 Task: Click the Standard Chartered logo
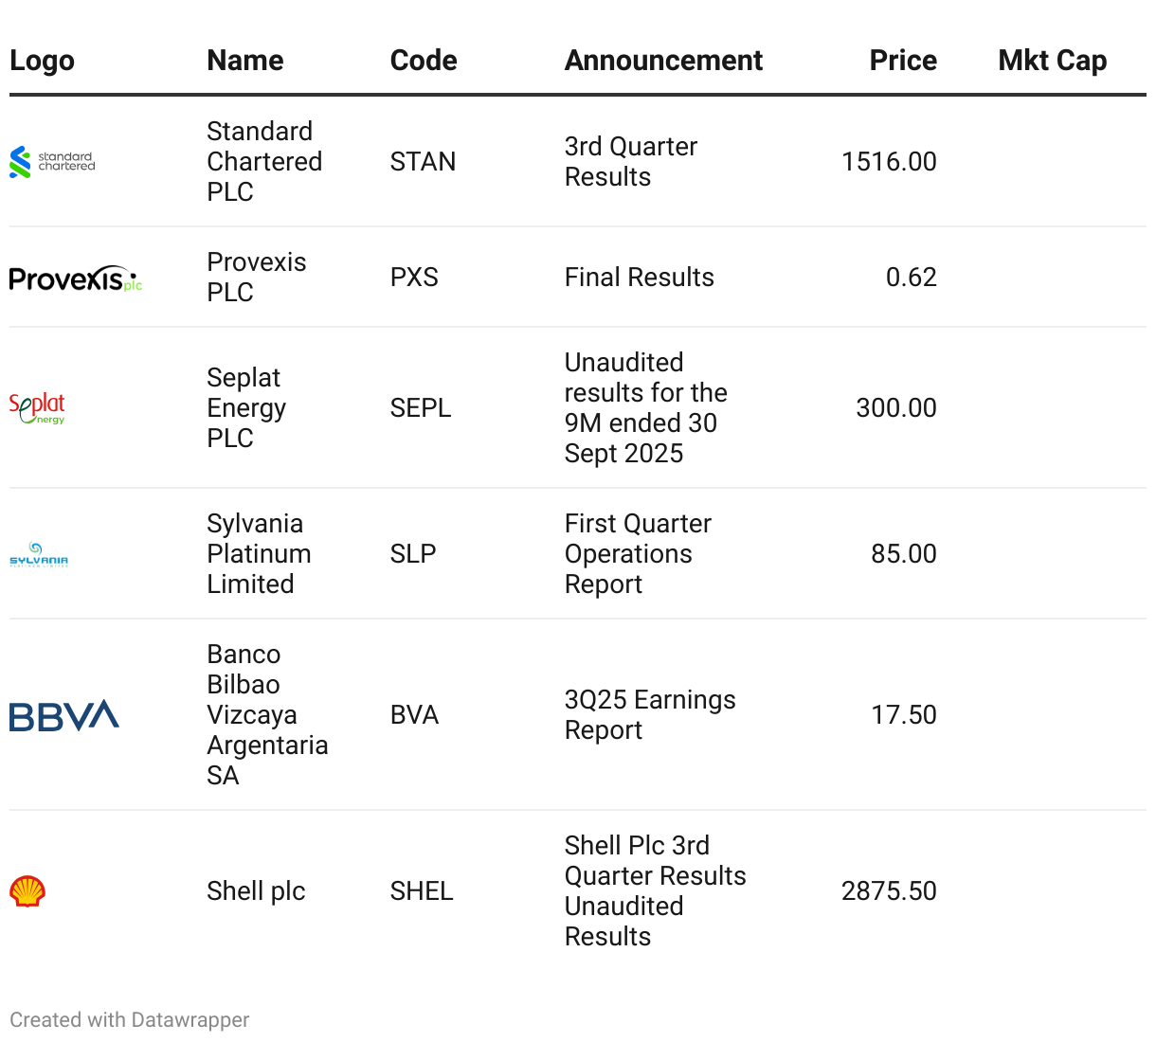click(x=52, y=162)
